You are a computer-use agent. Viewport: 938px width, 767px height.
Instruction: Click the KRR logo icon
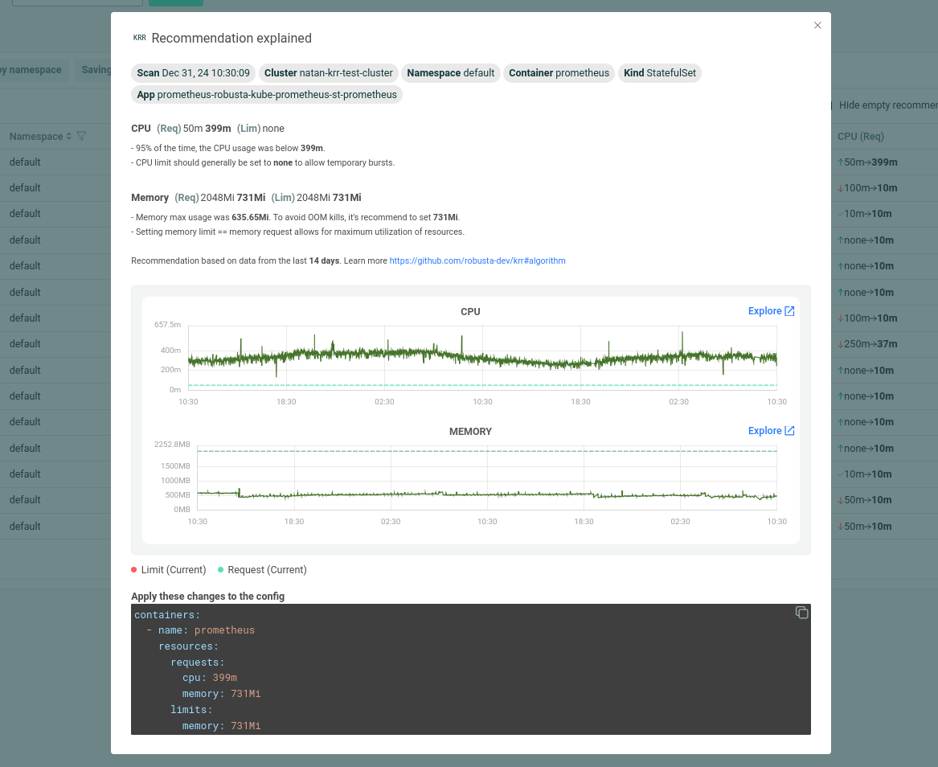coord(139,38)
